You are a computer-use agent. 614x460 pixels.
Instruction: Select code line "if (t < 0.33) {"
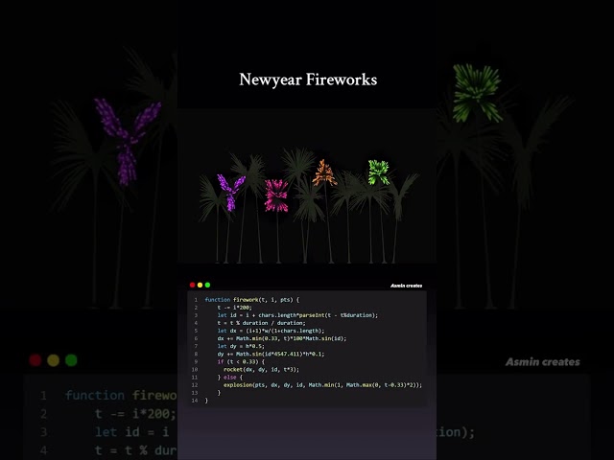[x=241, y=362]
